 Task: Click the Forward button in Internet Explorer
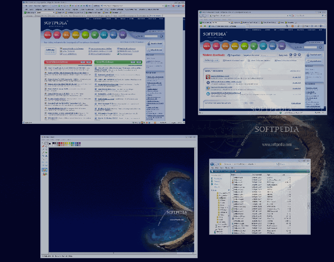pyautogui.click(x=205, y=16)
